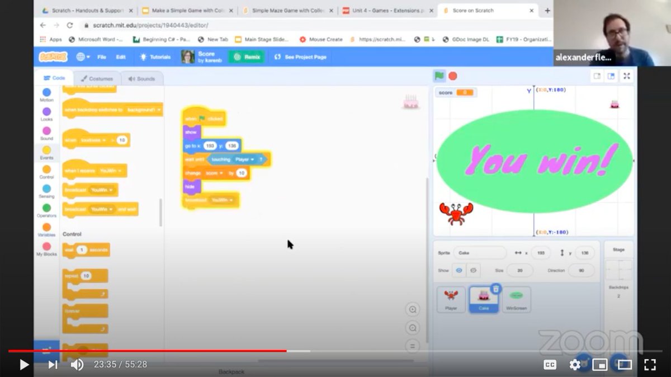The height and width of the screenshot is (377, 671).
Task: Click See Project Page button
Action: pyautogui.click(x=300, y=56)
